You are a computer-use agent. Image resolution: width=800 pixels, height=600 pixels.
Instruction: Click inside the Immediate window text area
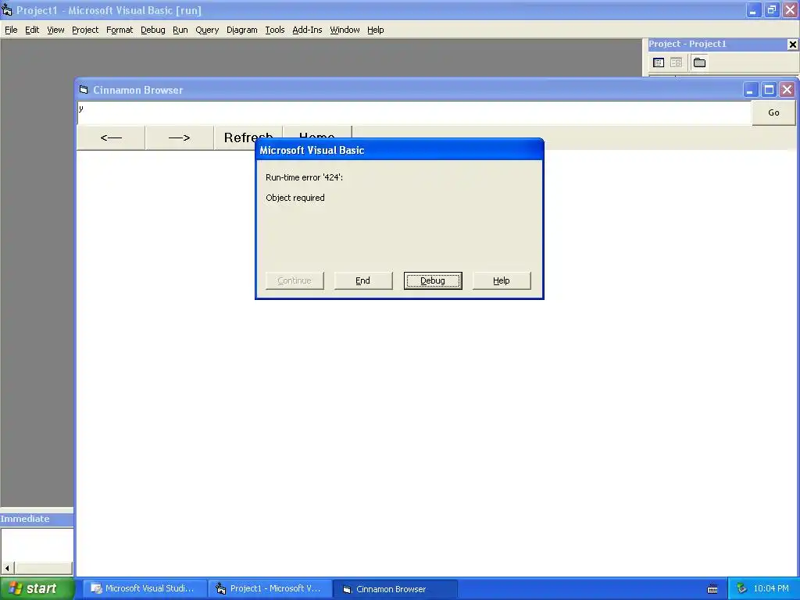37,545
